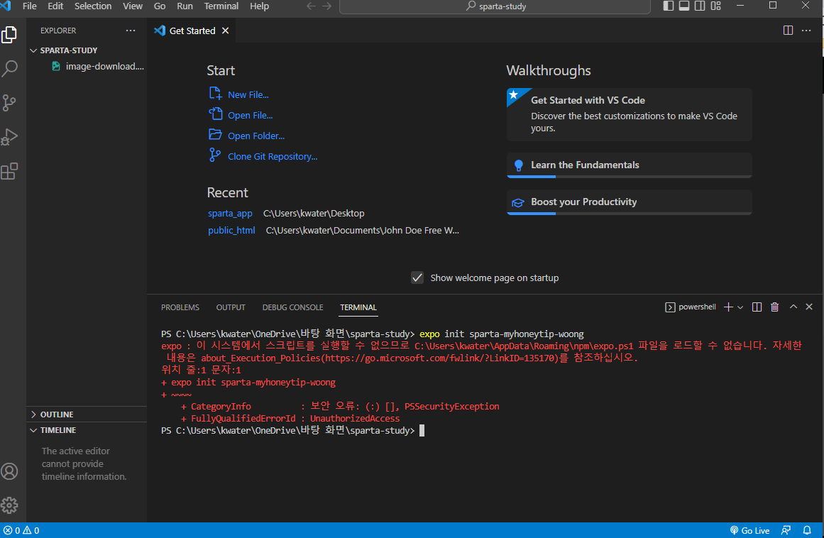Open the Explorer view in activity bar
Viewport: 824px width, 538px height.
click(9, 35)
